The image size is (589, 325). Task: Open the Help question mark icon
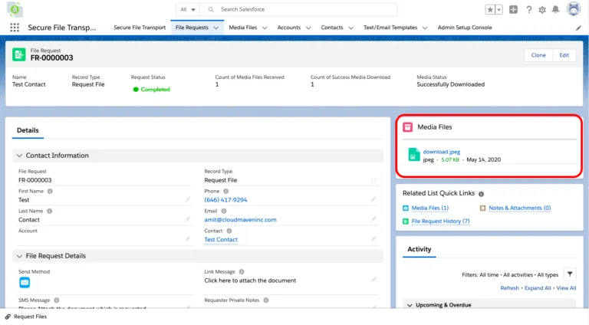point(528,10)
